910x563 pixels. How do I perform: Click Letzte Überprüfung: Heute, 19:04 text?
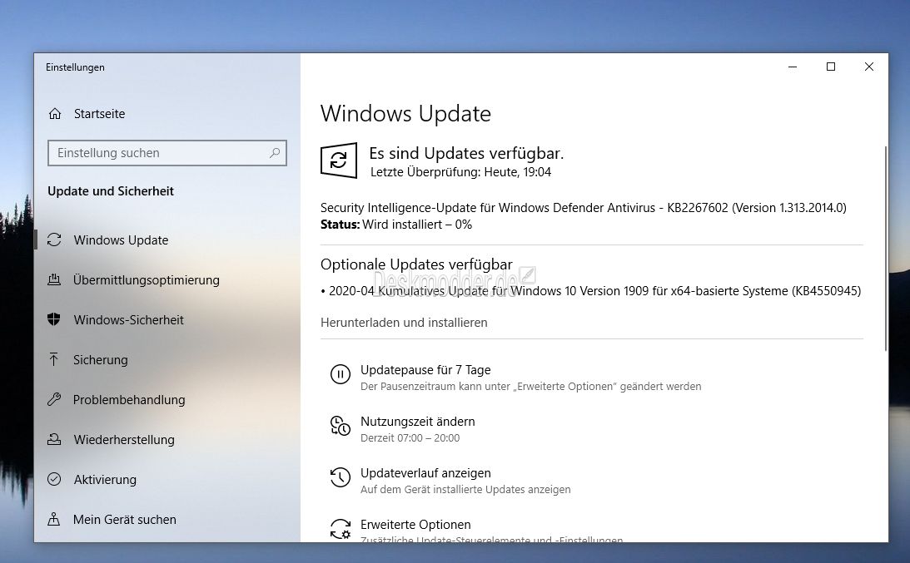click(x=460, y=172)
